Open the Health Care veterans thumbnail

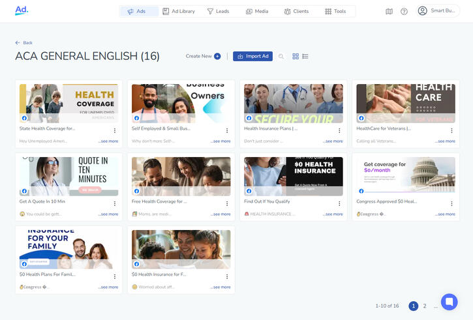click(406, 104)
